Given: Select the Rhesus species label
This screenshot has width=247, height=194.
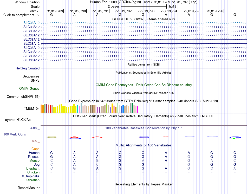Looking at the screenshot, I should click(x=34, y=157).
